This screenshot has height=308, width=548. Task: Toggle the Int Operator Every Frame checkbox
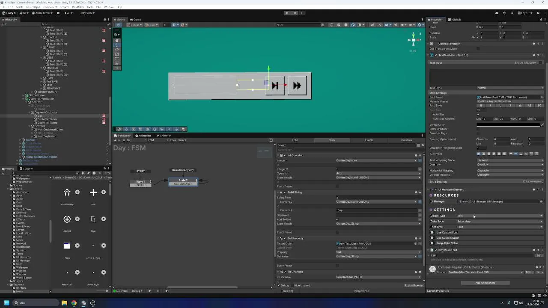point(337,186)
